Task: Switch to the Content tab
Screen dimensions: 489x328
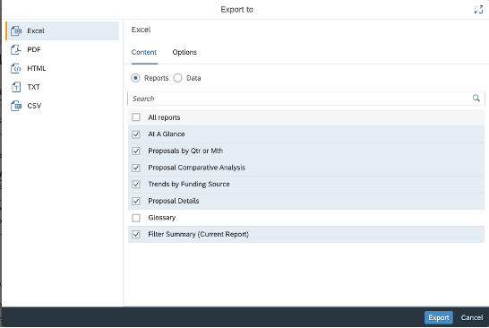Action: click(144, 53)
